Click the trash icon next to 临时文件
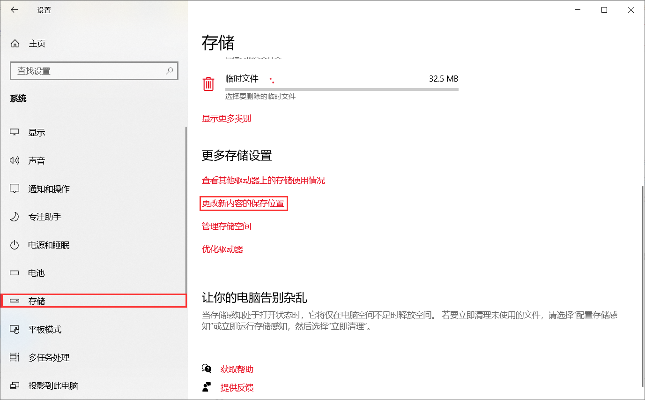Image resolution: width=645 pixels, height=400 pixels. (208, 83)
